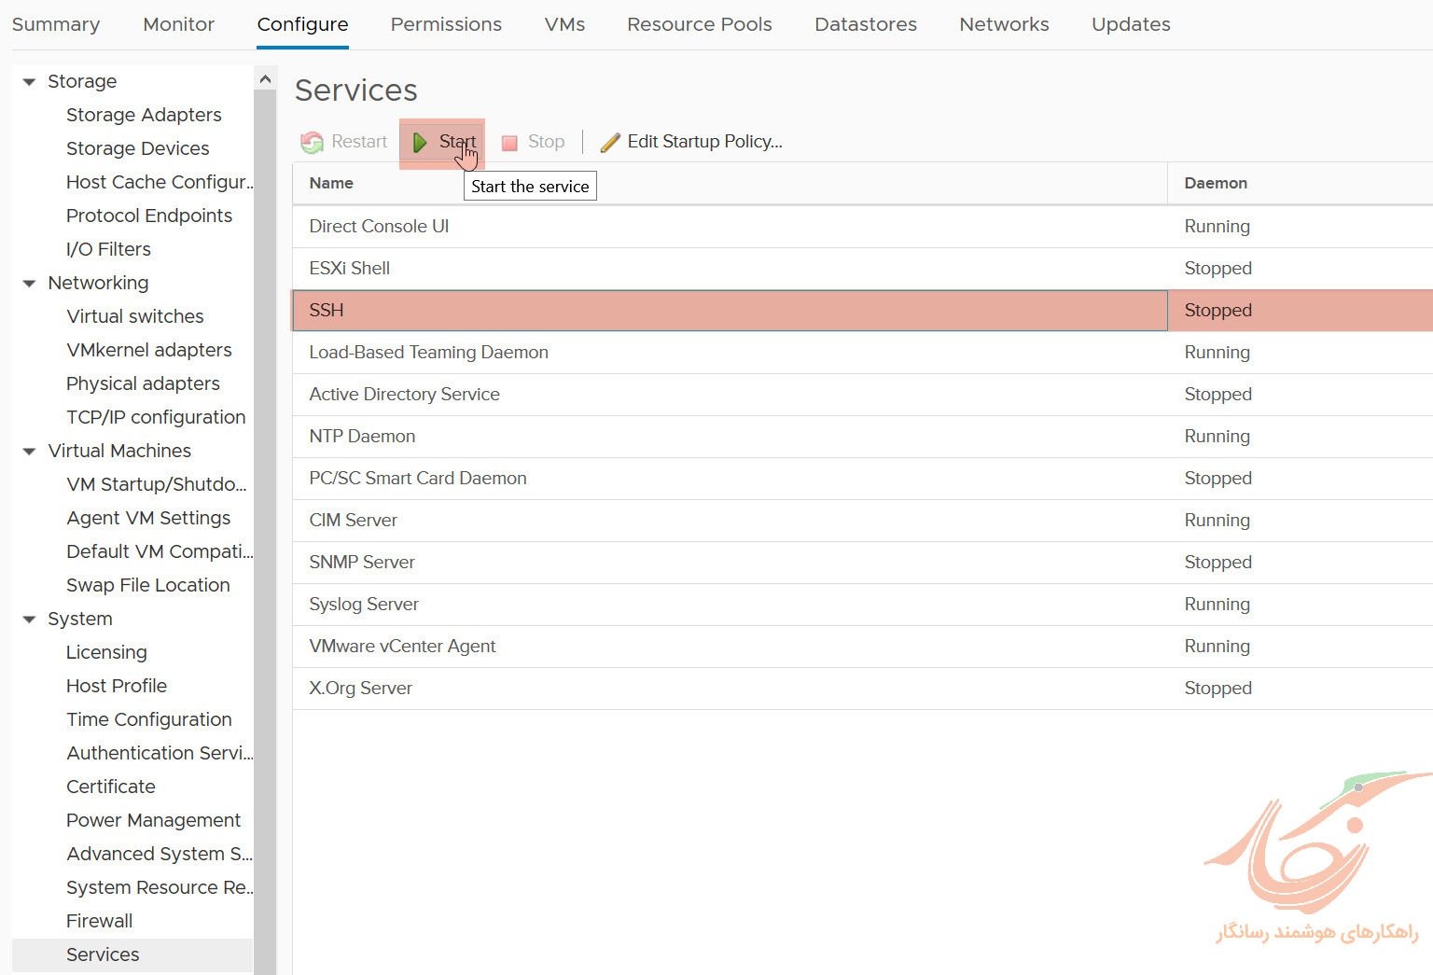The width and height of the screenshot is (1433, 975).
Task: Switch to the Monitor tab
Action: pos(178,24)
